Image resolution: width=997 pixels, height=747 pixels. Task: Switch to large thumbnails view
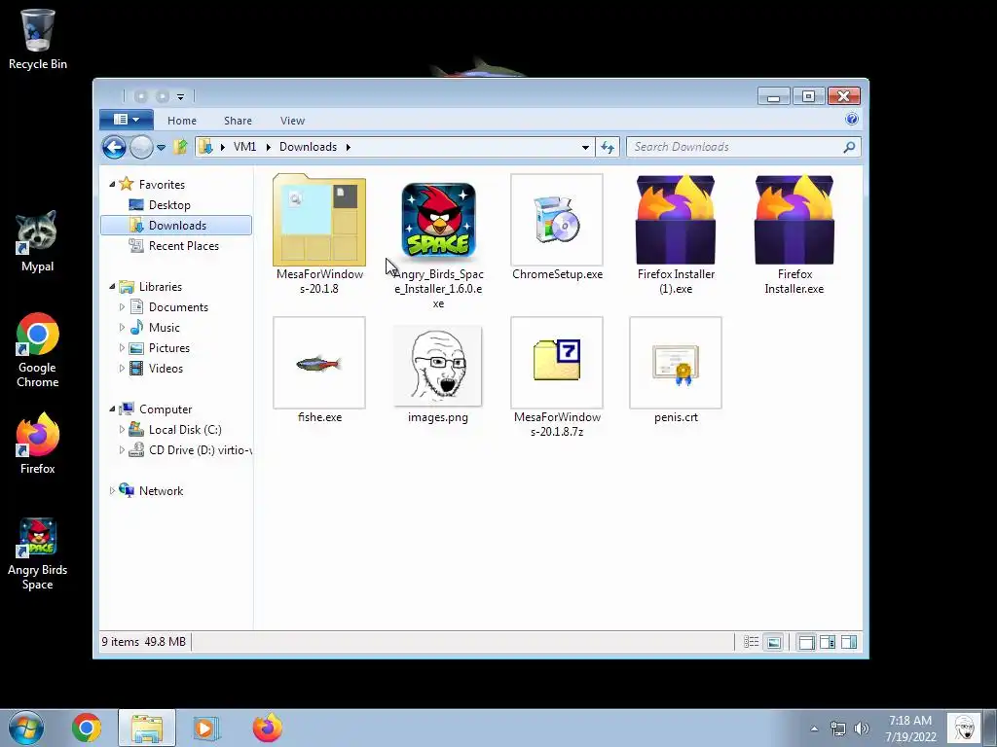pyautogui.click(x=773, y=642)
